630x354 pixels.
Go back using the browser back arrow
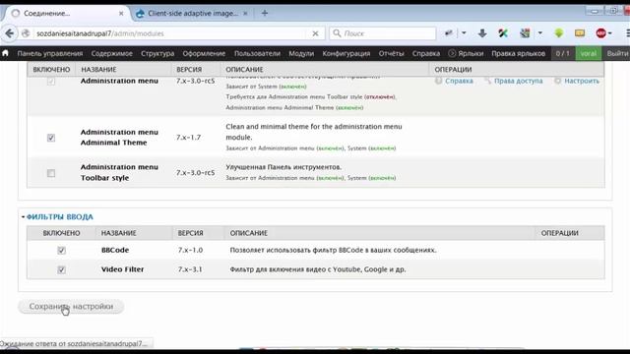coord(10,33)
